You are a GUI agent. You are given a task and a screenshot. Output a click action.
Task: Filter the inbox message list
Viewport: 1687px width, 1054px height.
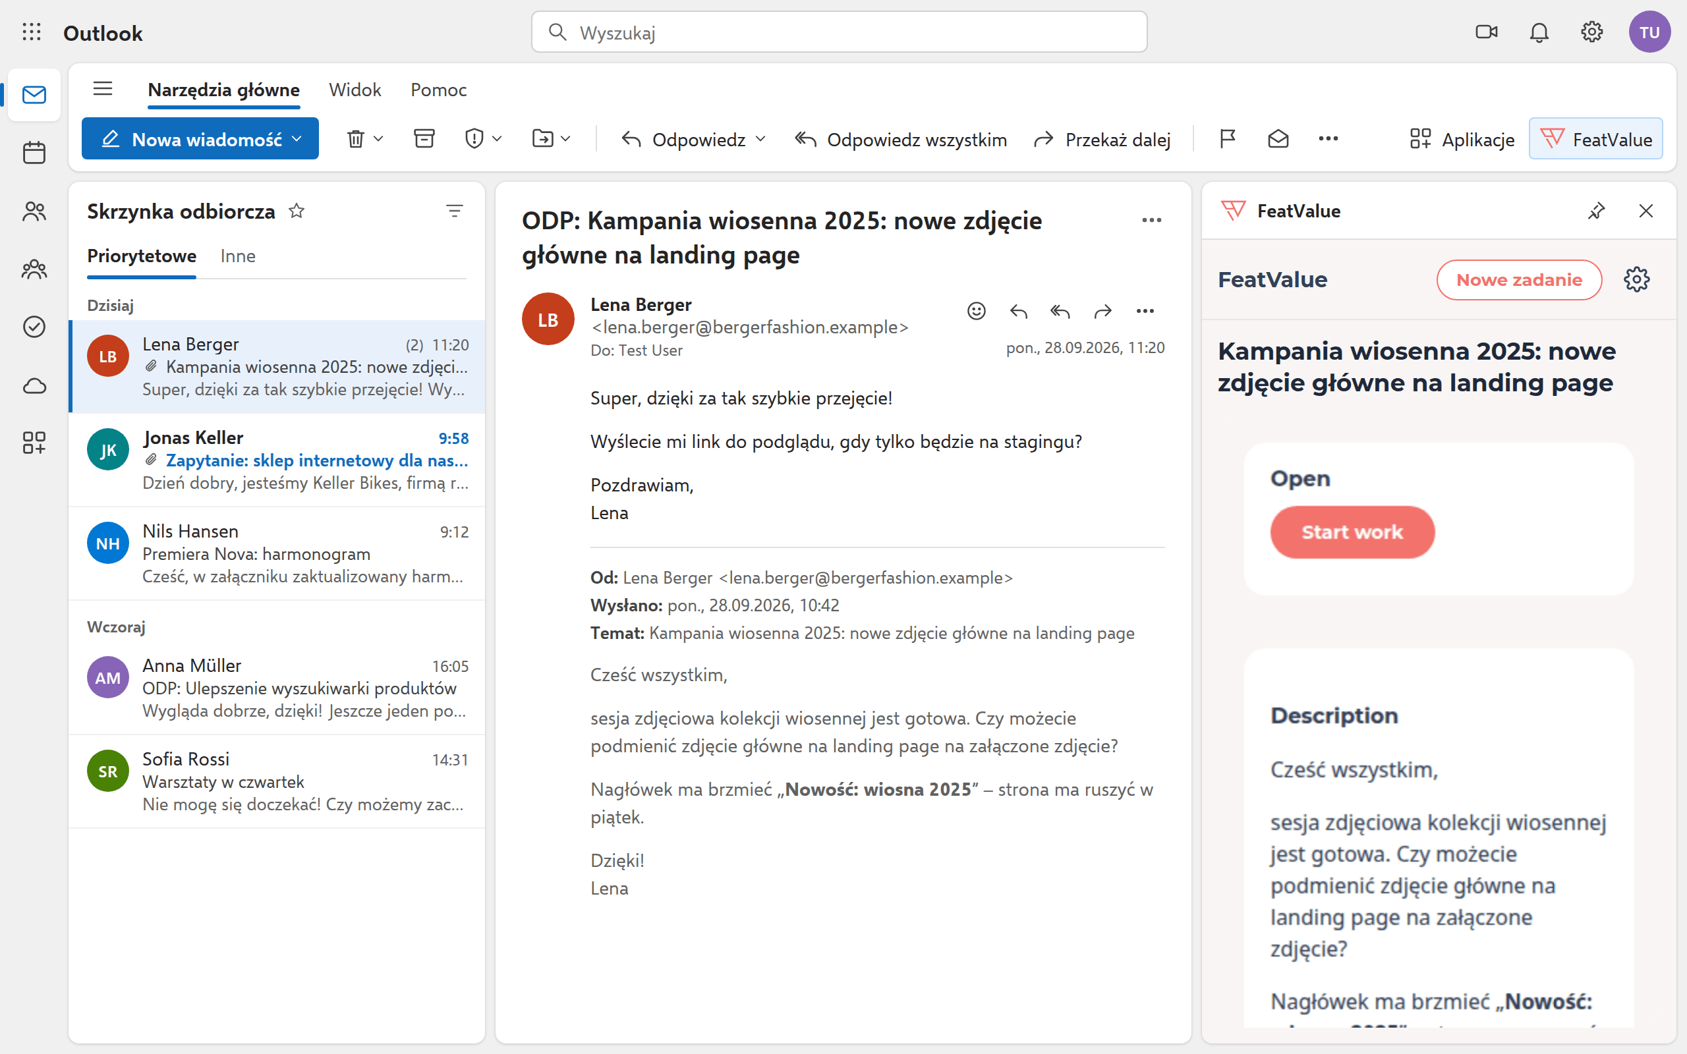point(455,211)
